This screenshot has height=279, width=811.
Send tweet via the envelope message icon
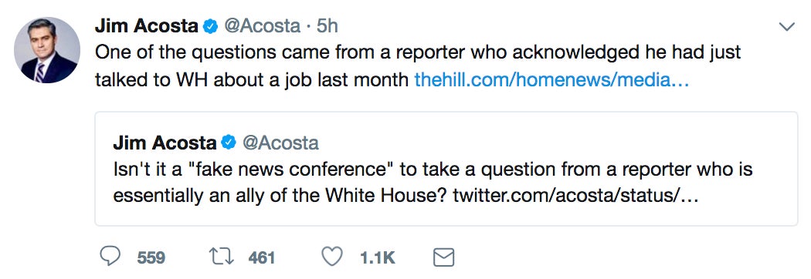pos(443,257)
